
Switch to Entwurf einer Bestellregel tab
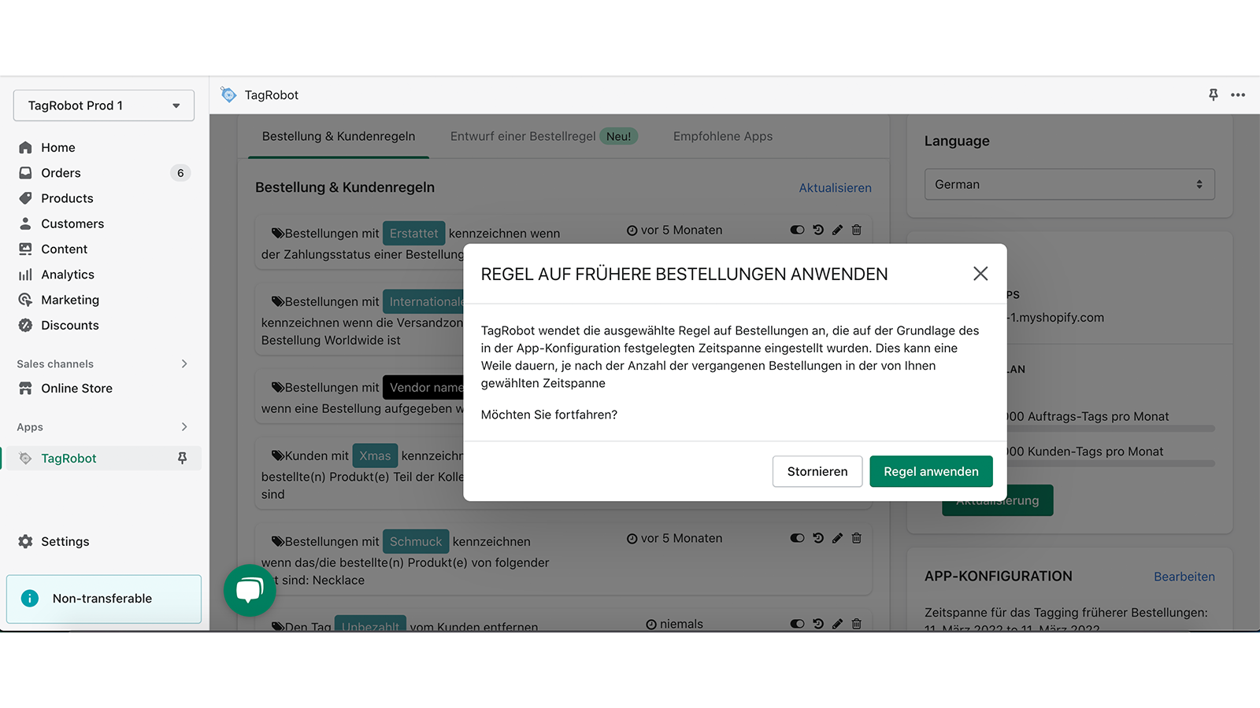[543, 136]
